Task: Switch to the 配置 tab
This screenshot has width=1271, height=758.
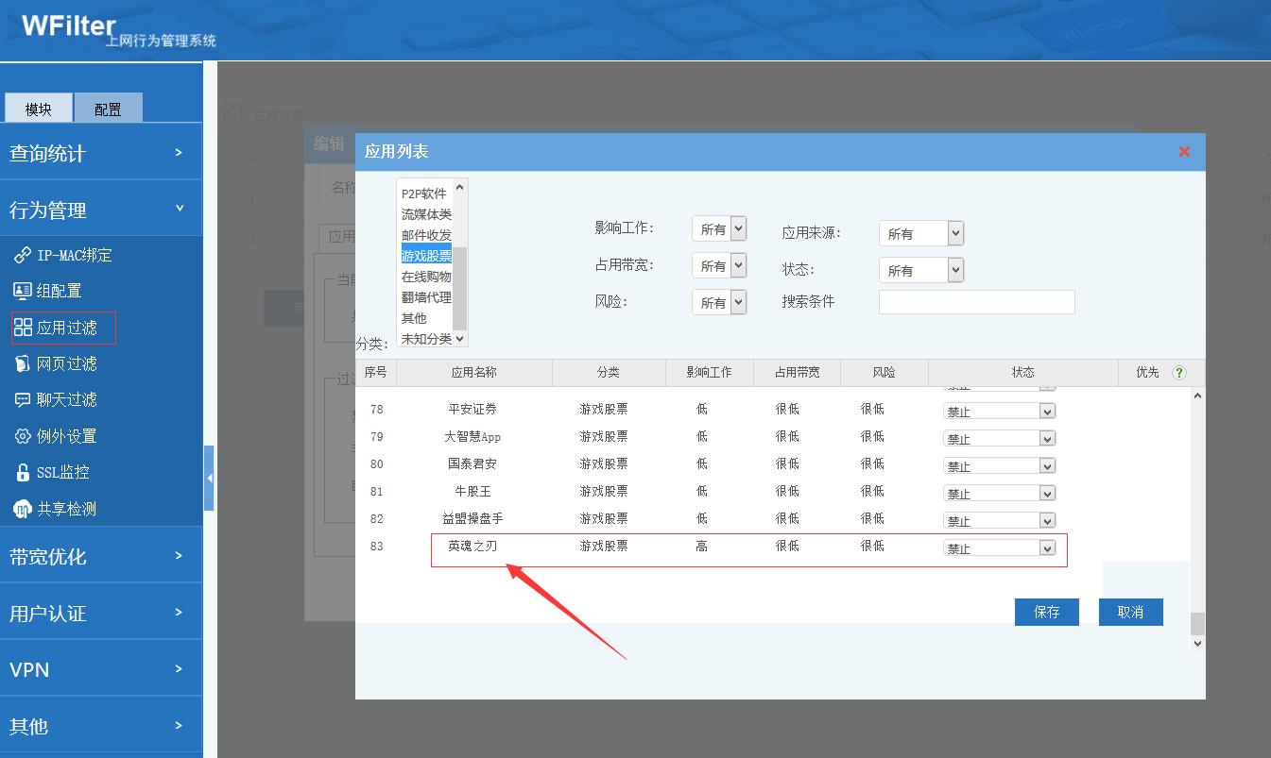Action: (108, 109)
